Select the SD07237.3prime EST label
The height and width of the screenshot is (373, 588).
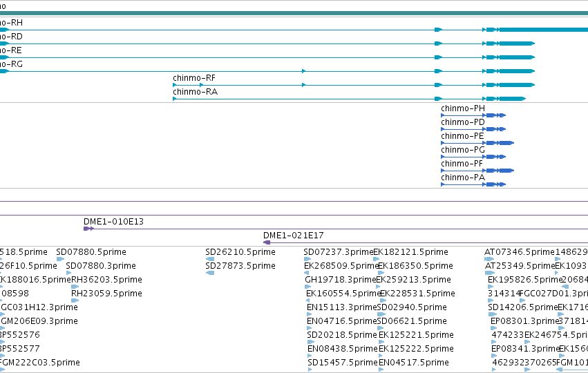click(339, 252)
